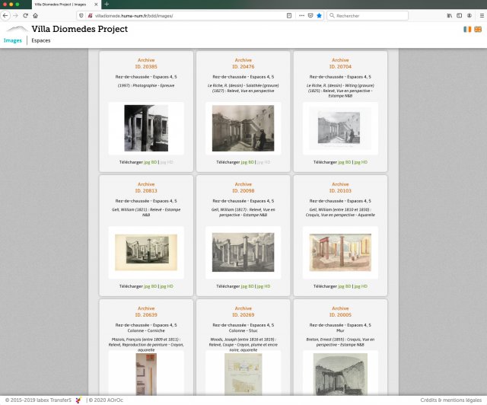
Task: Click the Archive ID. 20103 heading
Action: pyautogui.click(x=340, y=187)
